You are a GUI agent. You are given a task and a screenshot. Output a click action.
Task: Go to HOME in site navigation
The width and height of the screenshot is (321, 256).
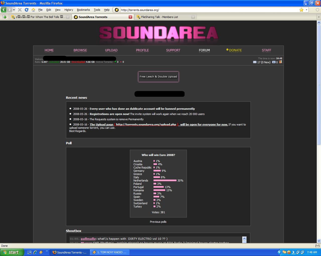(49, 50)
